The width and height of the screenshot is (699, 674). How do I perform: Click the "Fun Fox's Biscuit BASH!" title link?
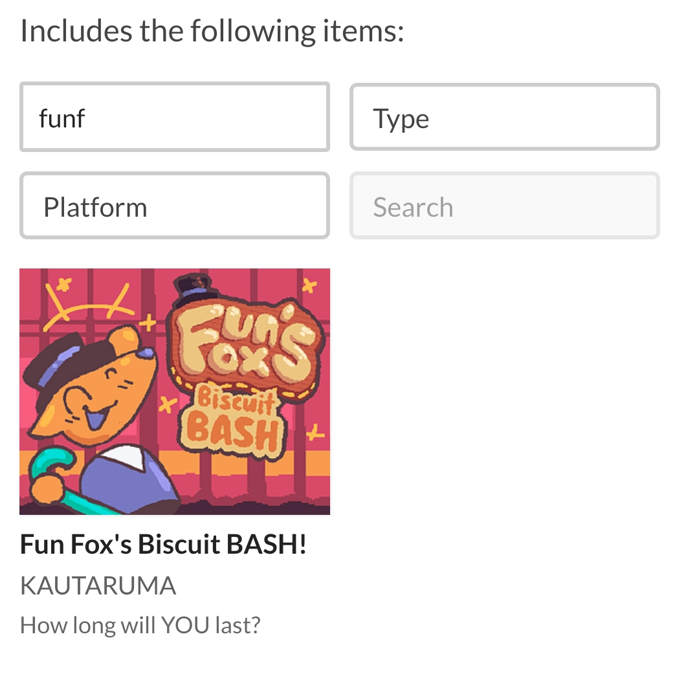pos(163,545)
